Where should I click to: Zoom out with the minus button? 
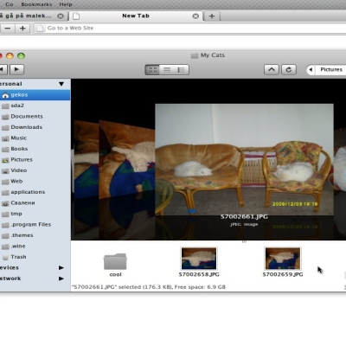click(8, 29)
